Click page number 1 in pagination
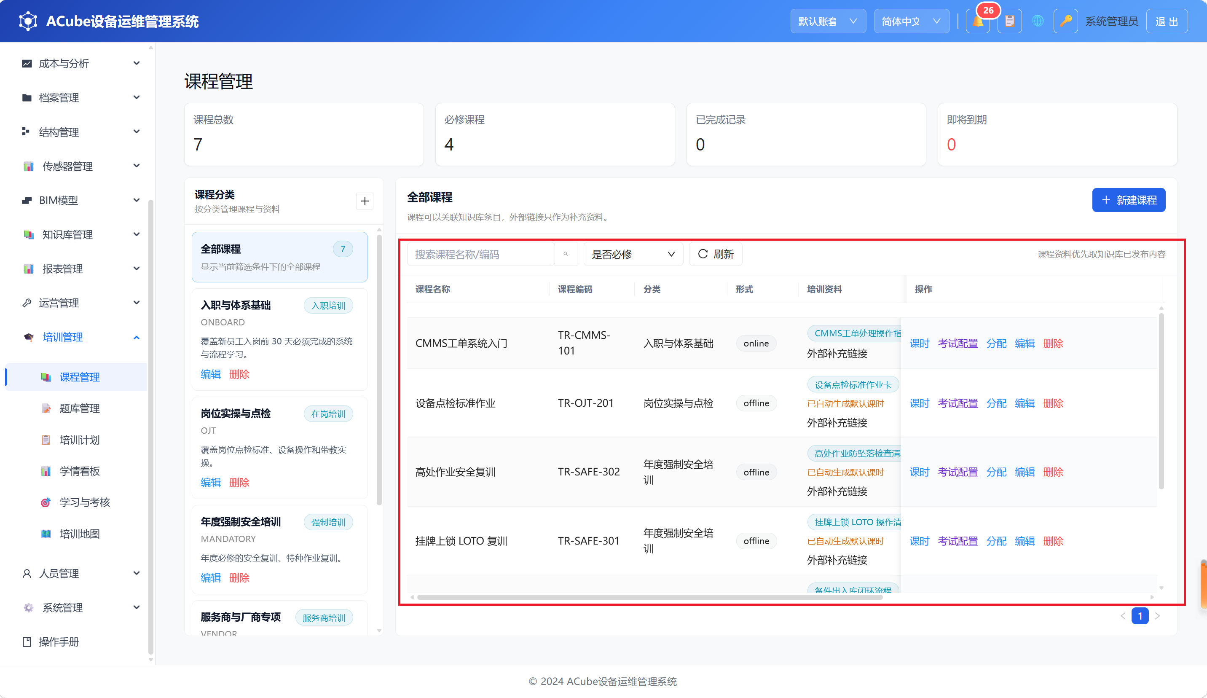This screenshot has width=1207, height=698. pos(1140,616)
